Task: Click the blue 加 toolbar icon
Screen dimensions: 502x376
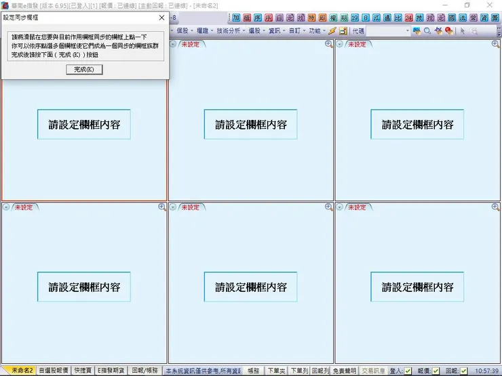Action: tap(236, 18)
